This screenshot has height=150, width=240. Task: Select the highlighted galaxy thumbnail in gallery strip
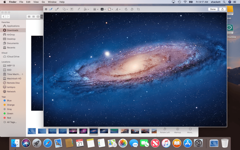point(94,131)
